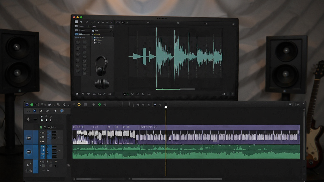Select the blue highlighted row in the upper sidebar
The width and height of the screenshot is (324, 182).
(x=83, y=34)
